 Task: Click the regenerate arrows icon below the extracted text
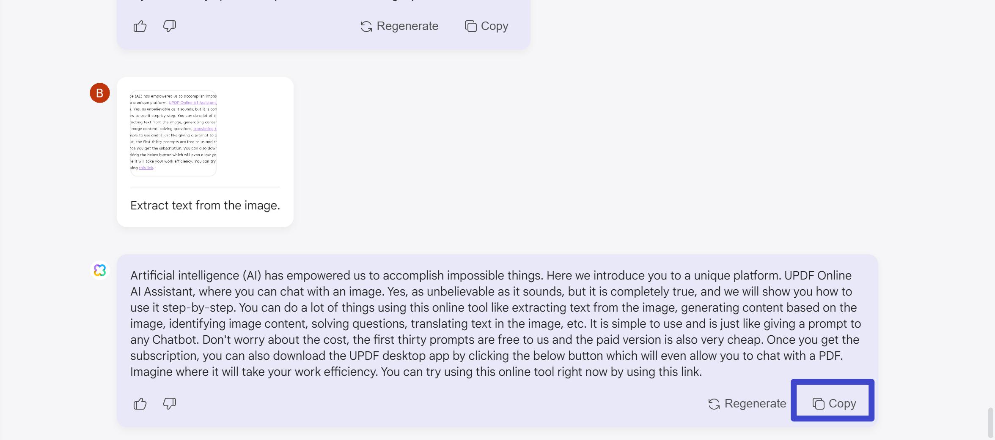click(714, 404)
